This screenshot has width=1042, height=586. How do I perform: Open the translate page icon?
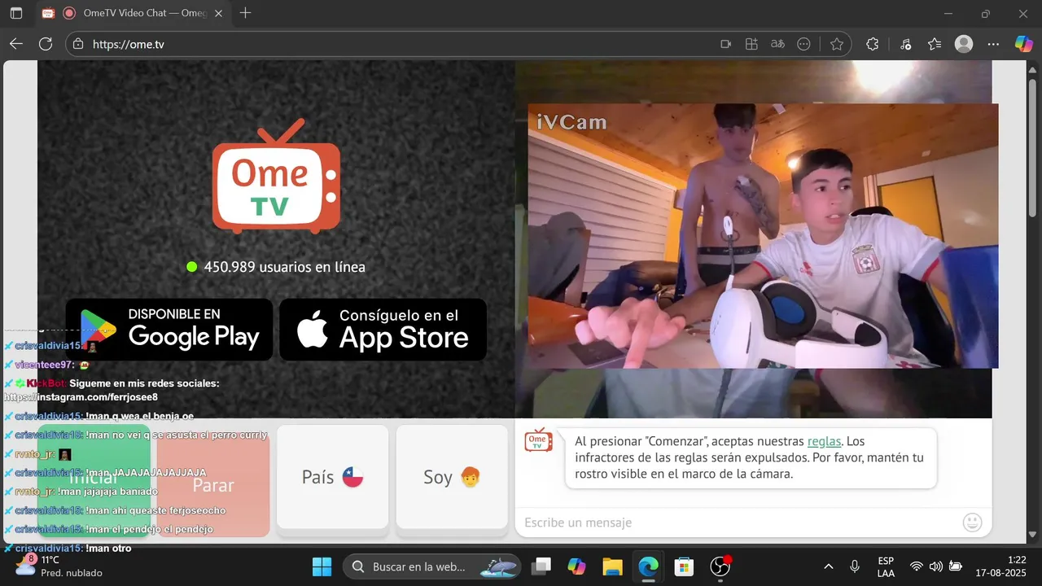(778, 44)
